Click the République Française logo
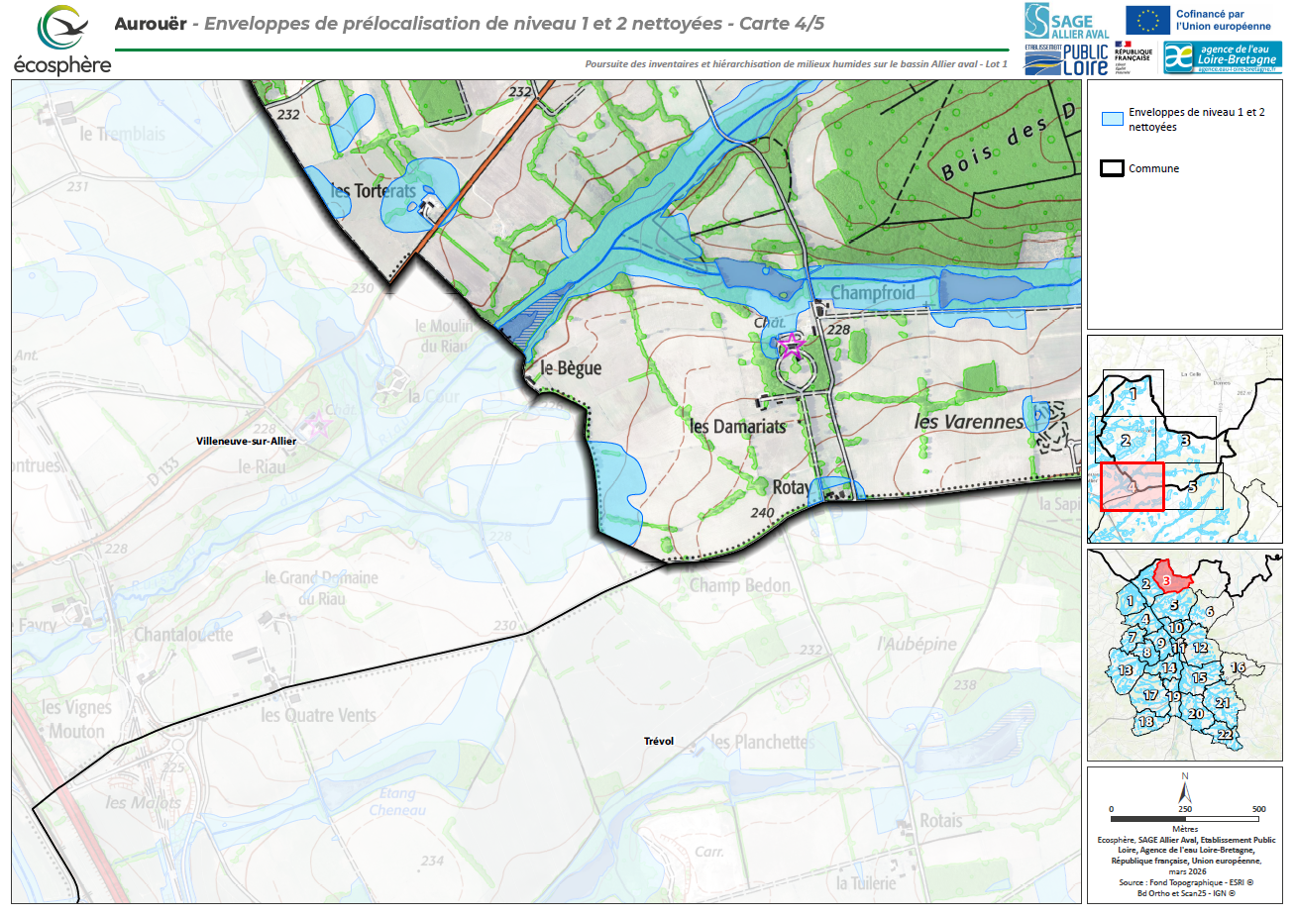Viewport: 1296px width, 917px height. coord(1133,56)
